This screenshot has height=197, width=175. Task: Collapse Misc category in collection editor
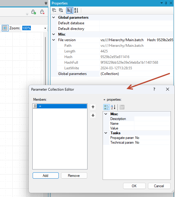click(x=106, y=114)
